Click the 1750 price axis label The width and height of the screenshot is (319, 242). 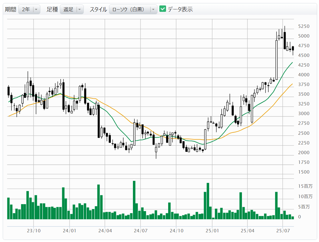(304, 162)
